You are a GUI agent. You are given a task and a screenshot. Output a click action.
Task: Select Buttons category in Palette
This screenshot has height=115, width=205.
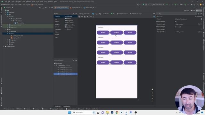pyautogui.click(x=57, y=22)
